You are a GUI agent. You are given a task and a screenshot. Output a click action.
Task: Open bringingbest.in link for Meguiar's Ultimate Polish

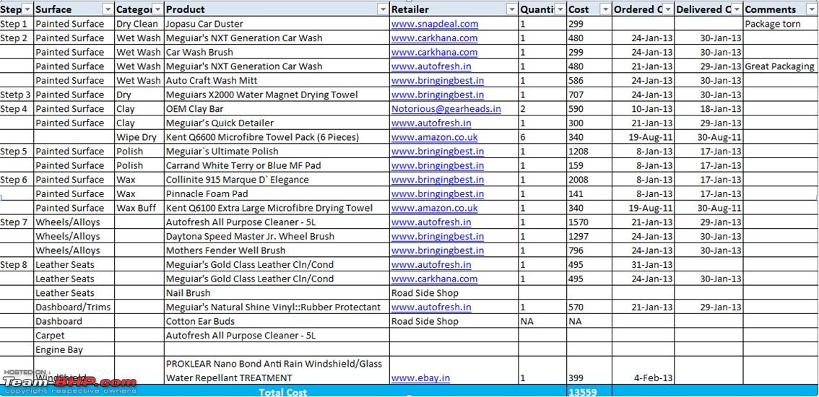[437, 151]
